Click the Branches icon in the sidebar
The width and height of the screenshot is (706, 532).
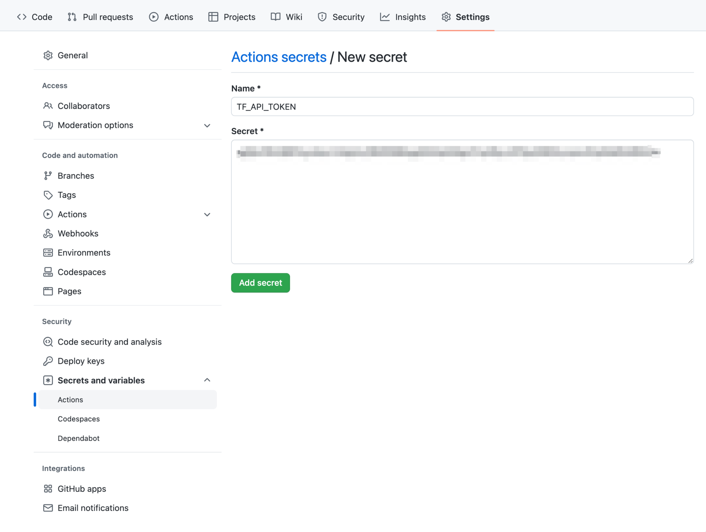48,175
